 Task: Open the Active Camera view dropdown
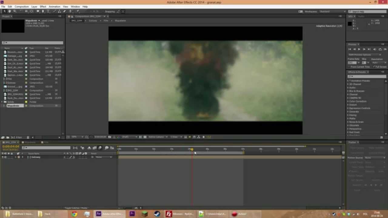(158, 137)
